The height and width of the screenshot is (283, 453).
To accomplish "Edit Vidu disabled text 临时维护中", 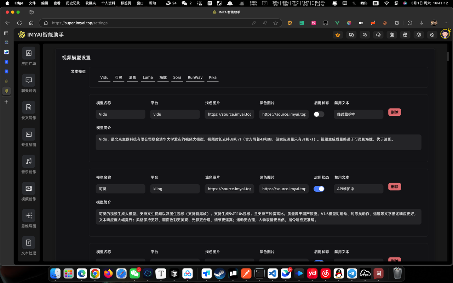I will click(359, 114).
